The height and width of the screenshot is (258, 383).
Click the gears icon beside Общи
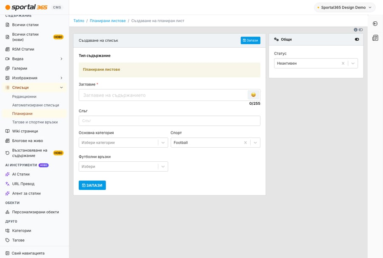click(x=276, y=39)
